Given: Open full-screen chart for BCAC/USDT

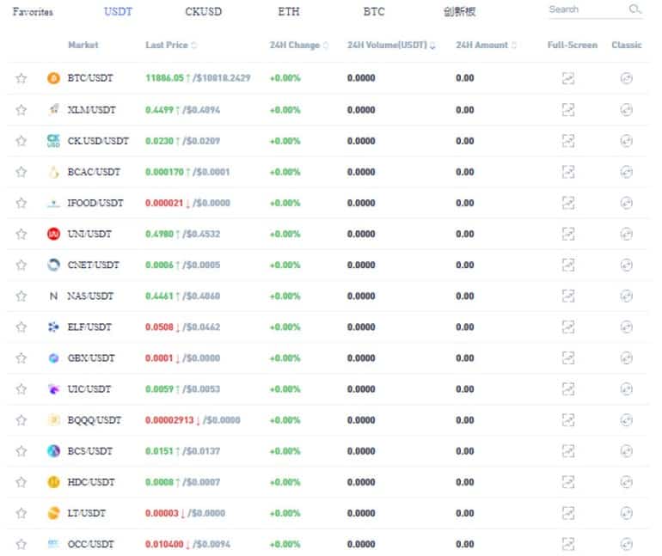Looking at the screenshot, I should tap(568, 172).
